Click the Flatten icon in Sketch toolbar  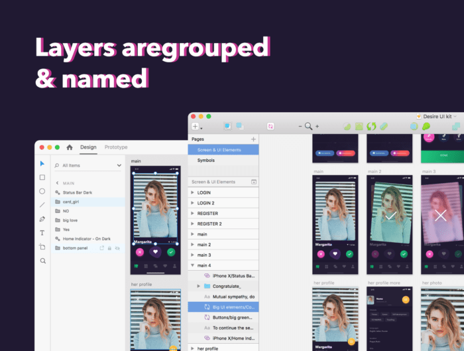tap(384, 127)
